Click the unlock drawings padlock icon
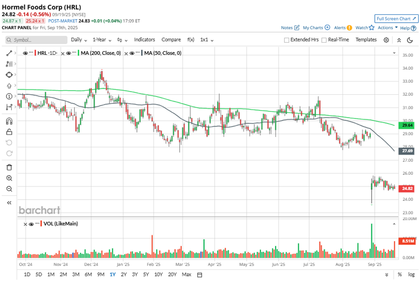 pyautogui.click(x=9, y=132)
